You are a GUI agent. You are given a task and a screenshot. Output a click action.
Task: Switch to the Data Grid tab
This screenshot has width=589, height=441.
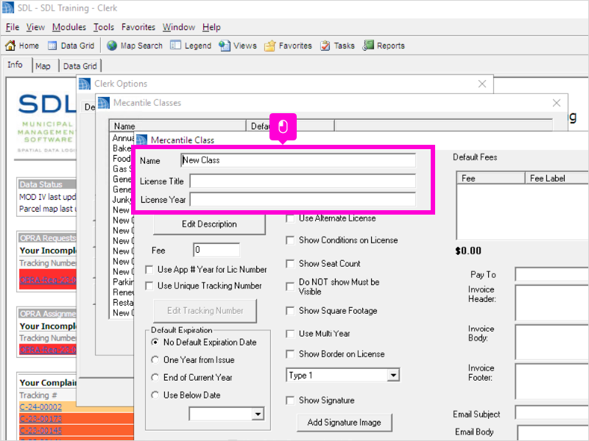tap(80, 66)
